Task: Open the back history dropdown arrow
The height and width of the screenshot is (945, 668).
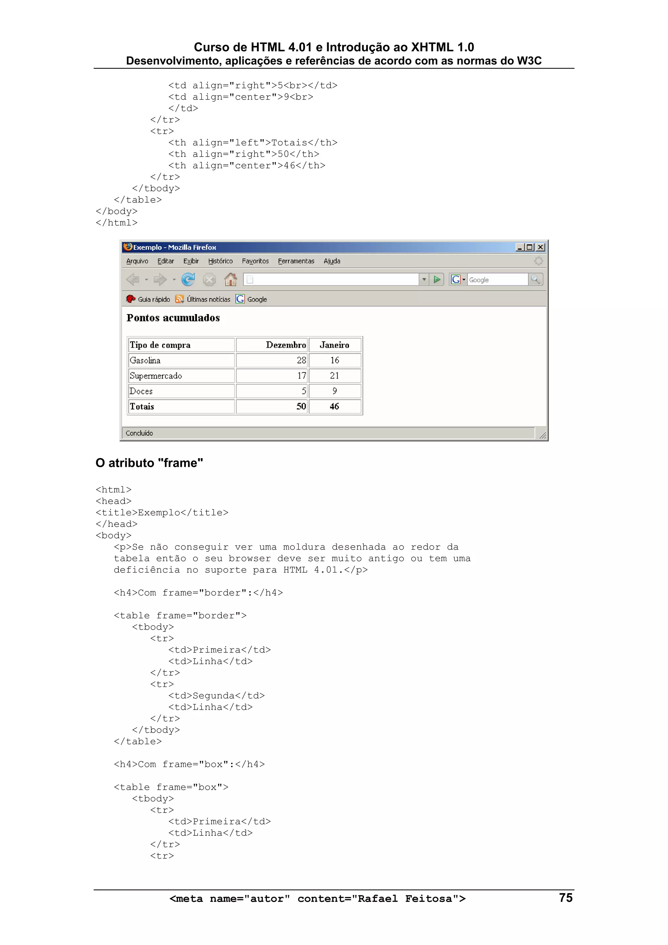Action: 146,280
